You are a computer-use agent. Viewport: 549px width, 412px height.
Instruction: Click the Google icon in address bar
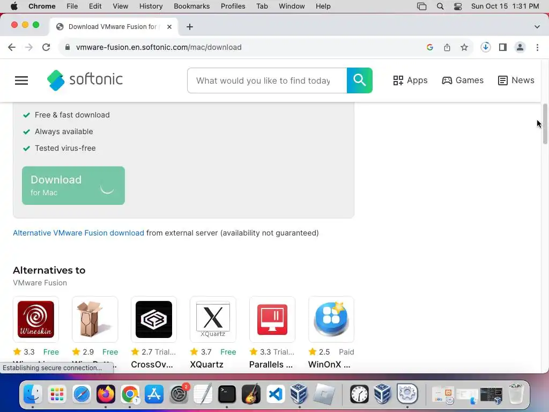pyautogui.click(x=430, y=47)
